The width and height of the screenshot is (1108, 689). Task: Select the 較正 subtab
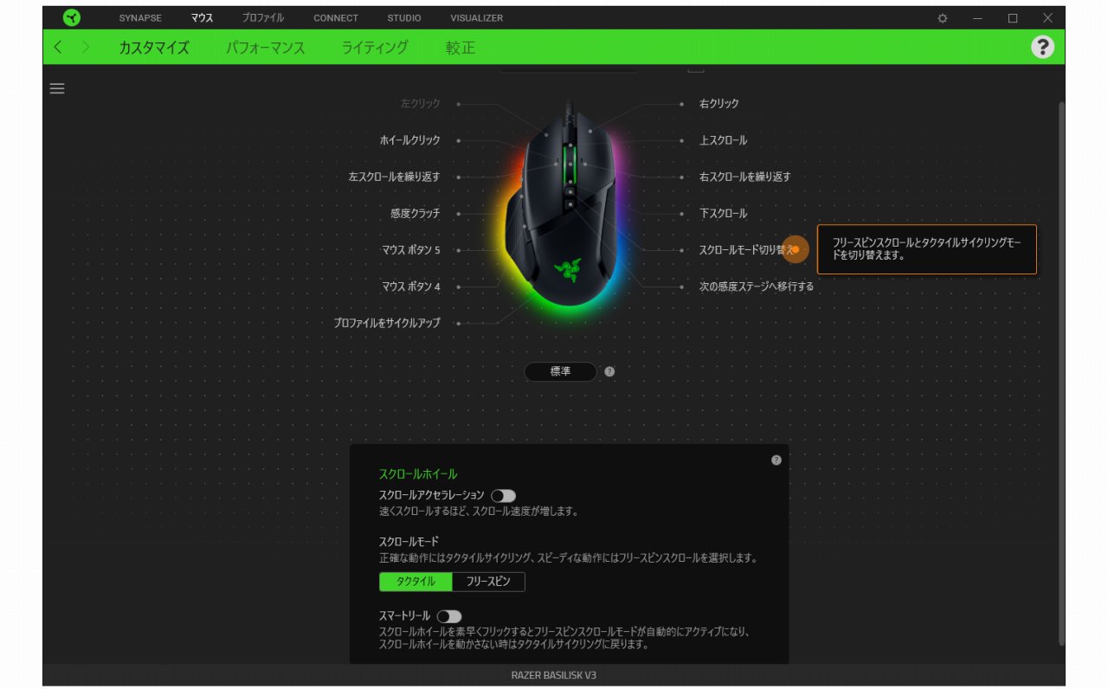coord(461,48)
